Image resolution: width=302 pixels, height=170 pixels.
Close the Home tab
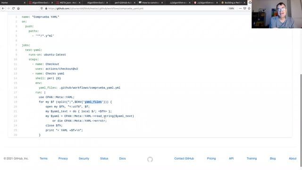pyautogui.click(x=25, y=3)
